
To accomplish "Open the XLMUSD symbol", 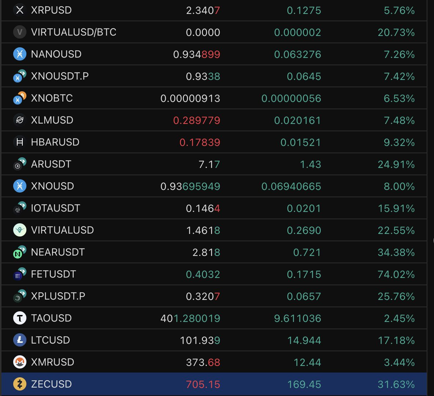I will (x=52, y=120).
